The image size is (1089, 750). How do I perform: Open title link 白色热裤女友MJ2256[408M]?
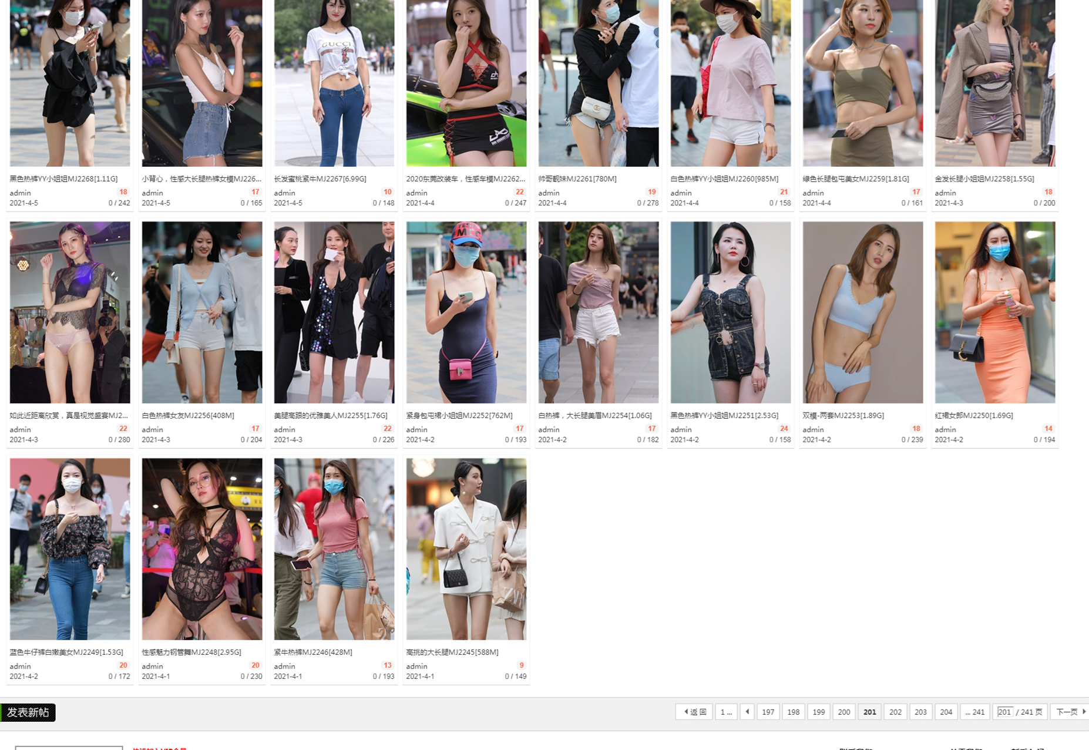(188, 415)
